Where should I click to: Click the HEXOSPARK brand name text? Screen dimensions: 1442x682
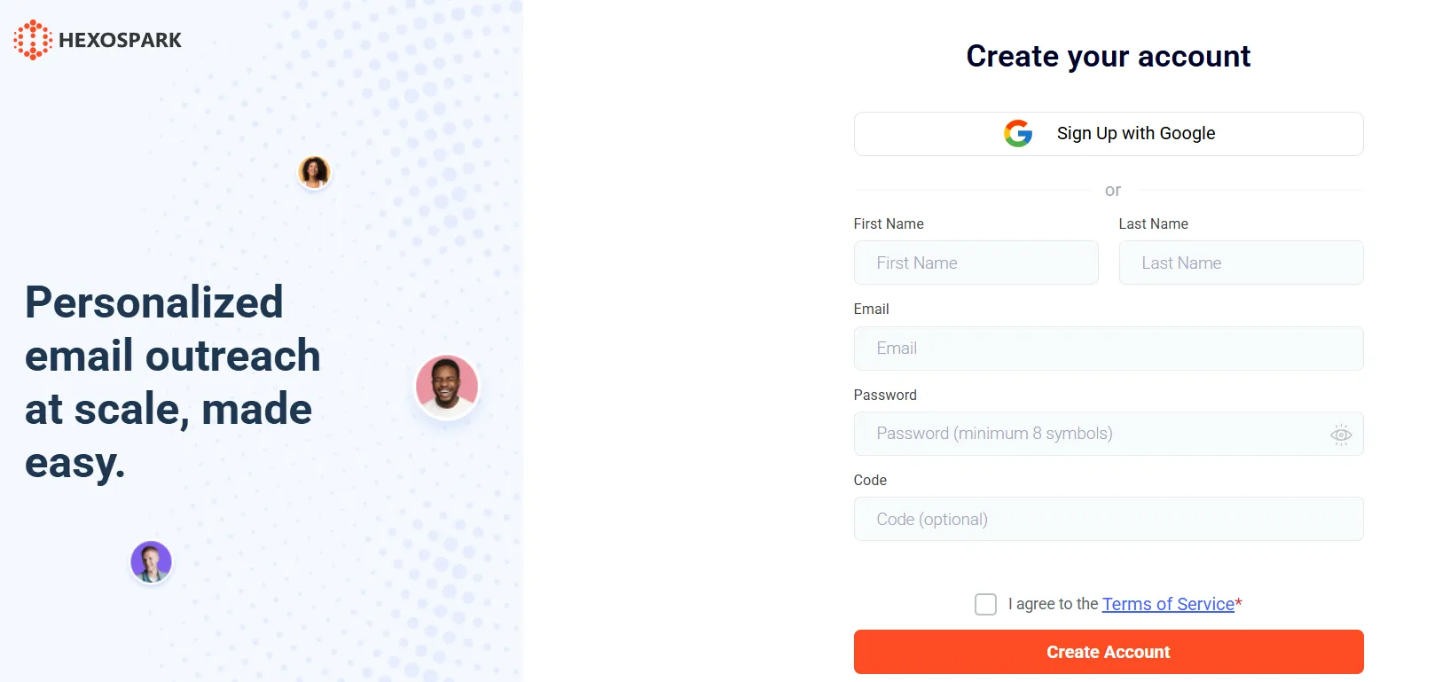[120, 40]
